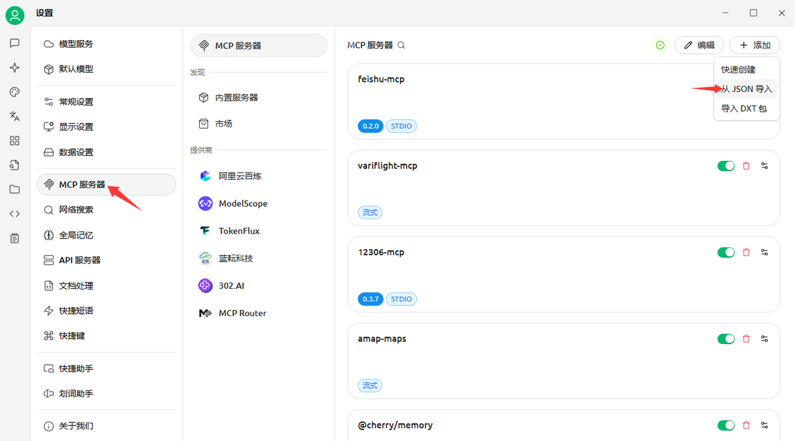Select the 阿里云百炼 provider
This screenshot has height=441, width=795.
tap(258, 176)
